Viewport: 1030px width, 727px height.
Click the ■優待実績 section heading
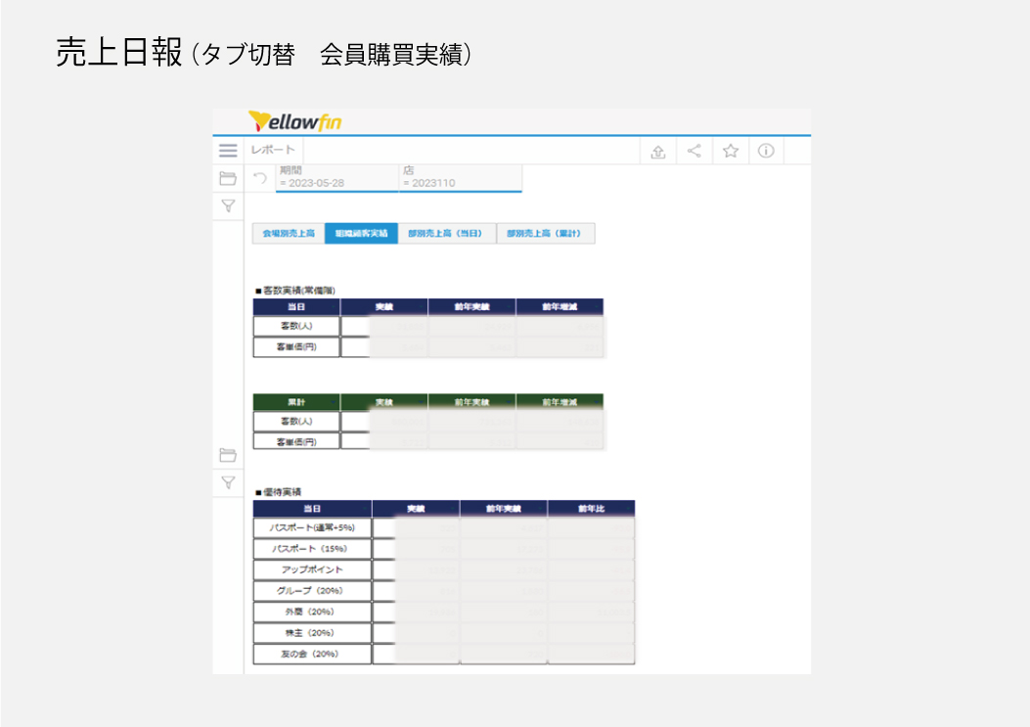click(x=278, y=491)
